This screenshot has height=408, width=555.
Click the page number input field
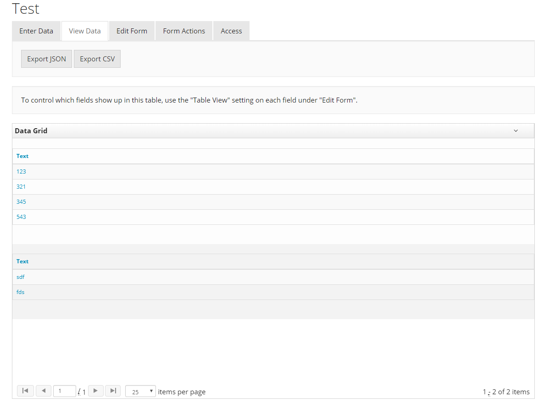(64, 391)
